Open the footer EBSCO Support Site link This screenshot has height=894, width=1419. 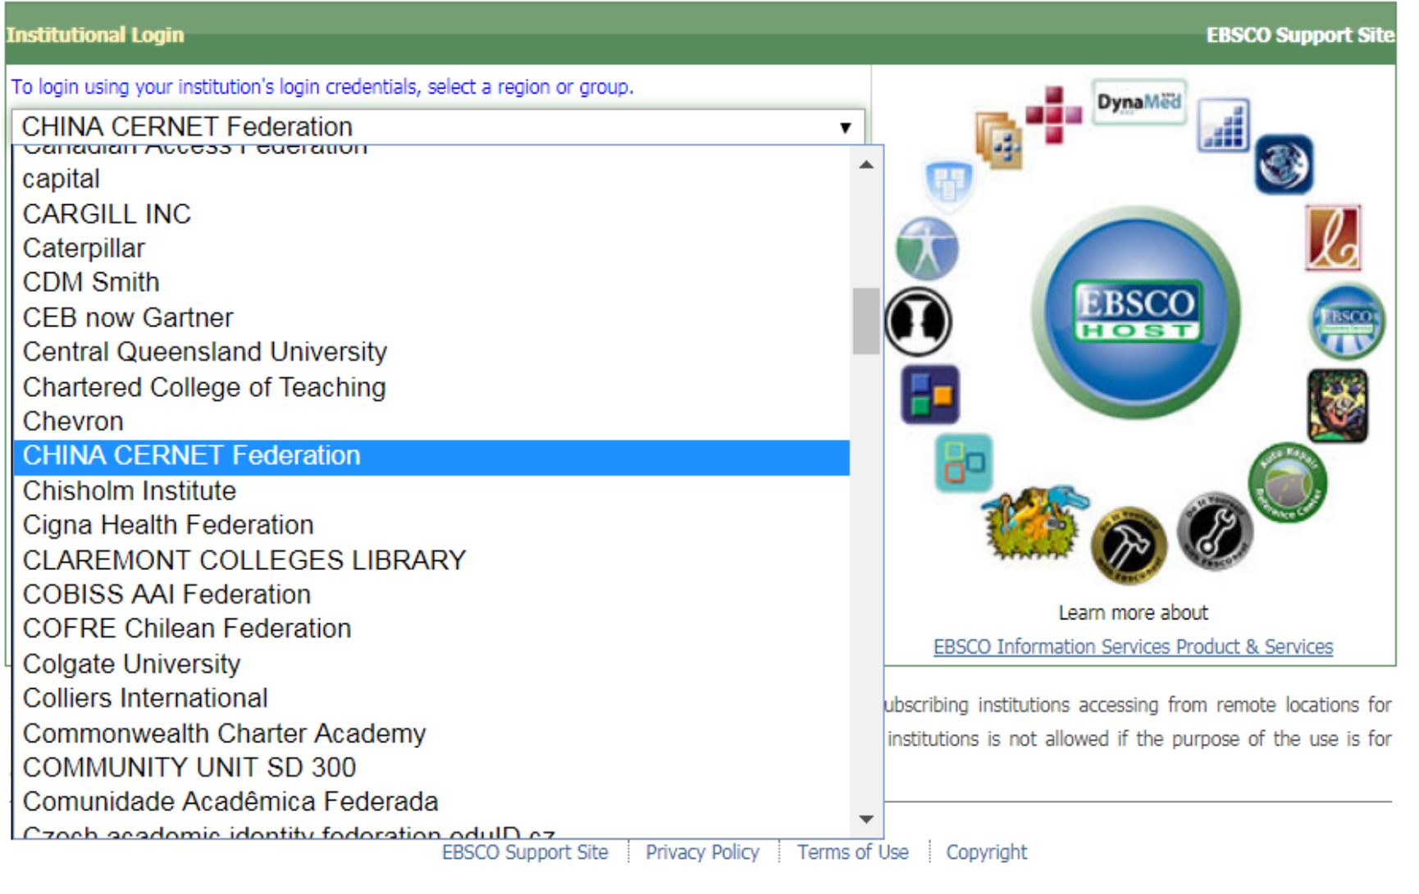point(525,853)
